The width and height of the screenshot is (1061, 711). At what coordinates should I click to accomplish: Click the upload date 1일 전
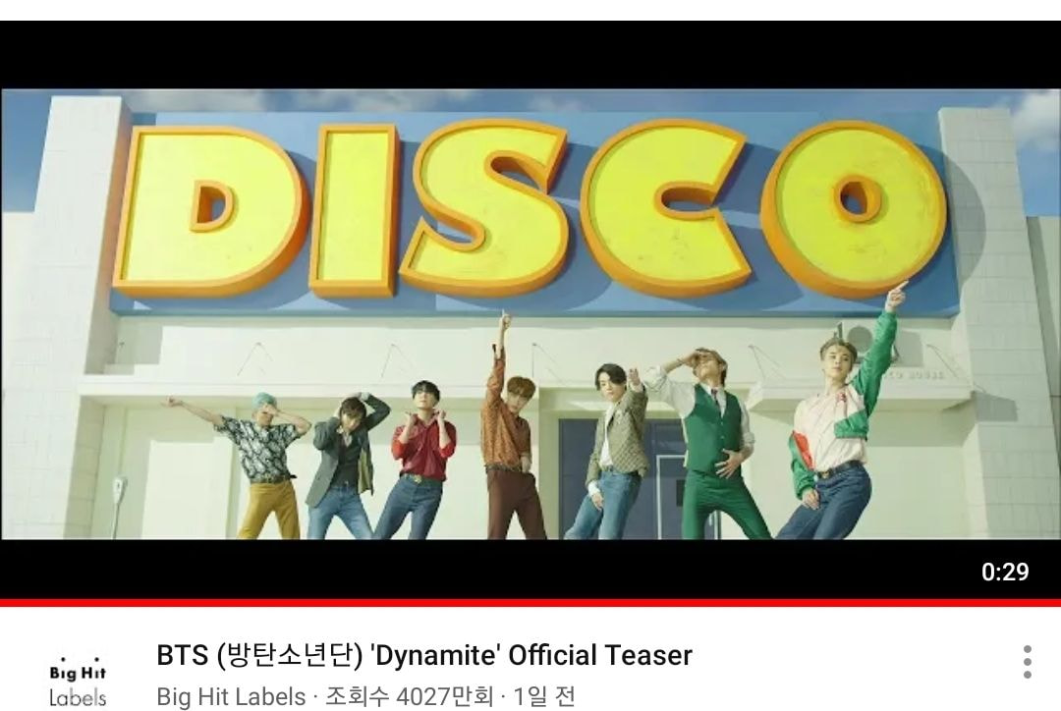coord(544,696)
